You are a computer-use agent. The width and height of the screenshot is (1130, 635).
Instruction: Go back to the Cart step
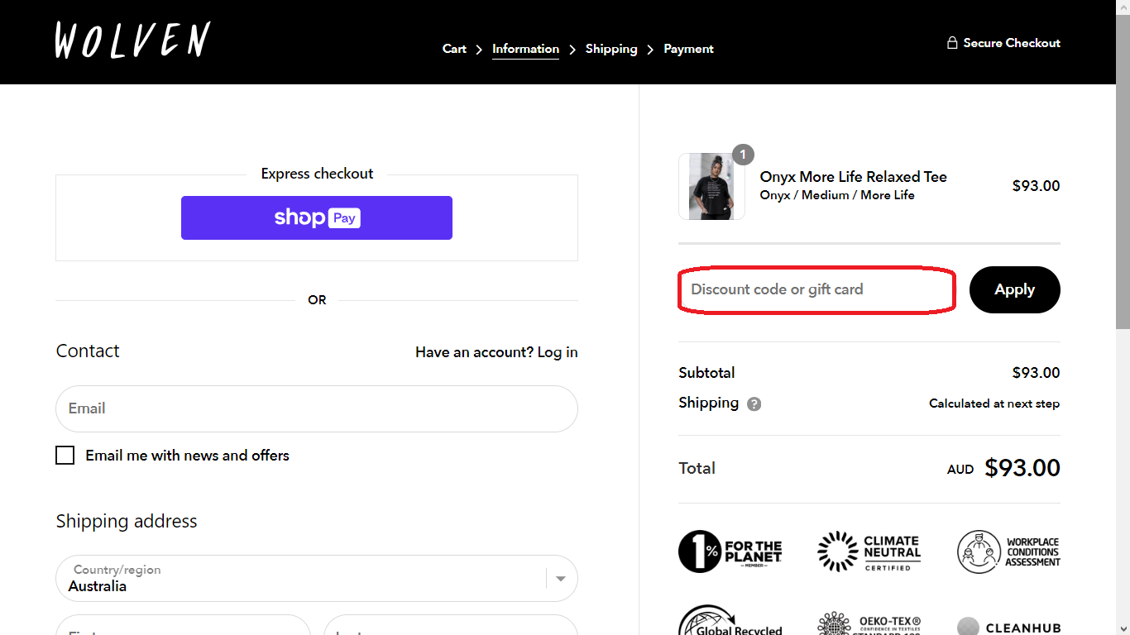454,49
